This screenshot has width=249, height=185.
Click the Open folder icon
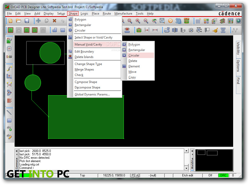coord(18,21)
